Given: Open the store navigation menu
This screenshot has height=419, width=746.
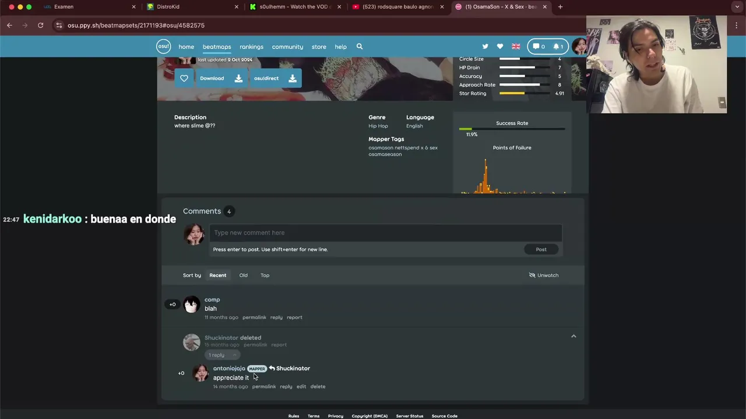Looking at the screenshot, I should [319, 47].
